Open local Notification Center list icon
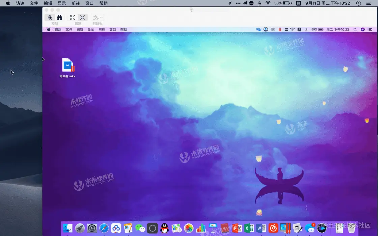378x236 pixels. click(368, 3)
